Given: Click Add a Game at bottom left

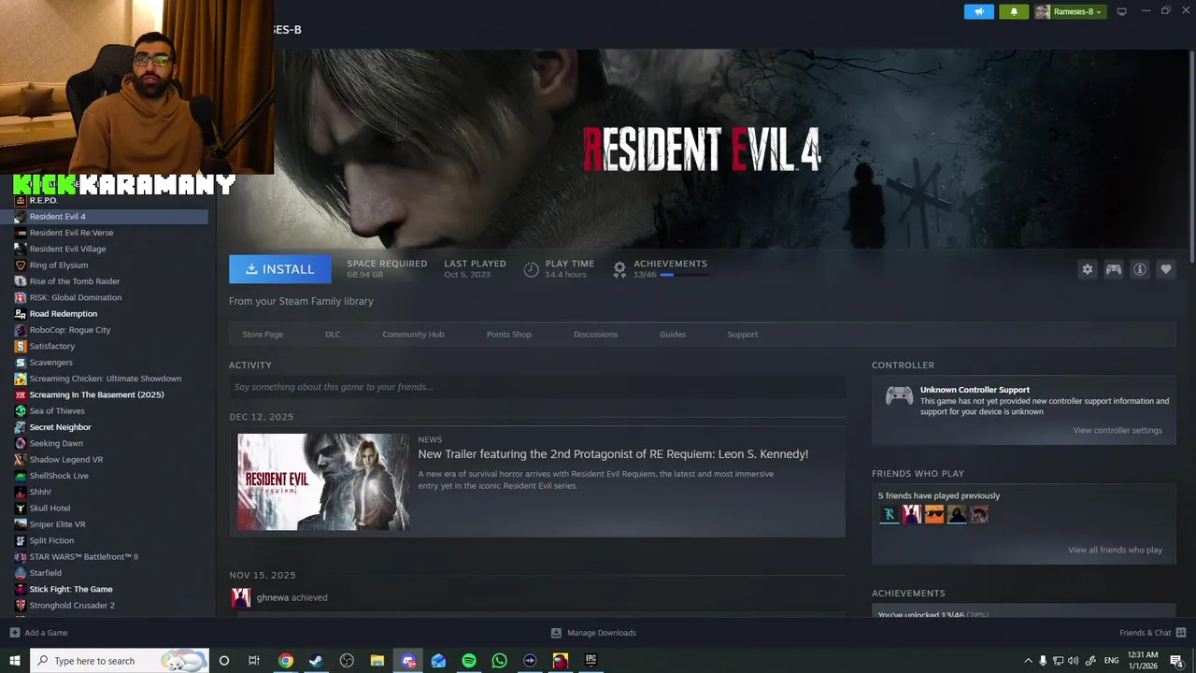Looking at the screenshot, I should 38,633.
